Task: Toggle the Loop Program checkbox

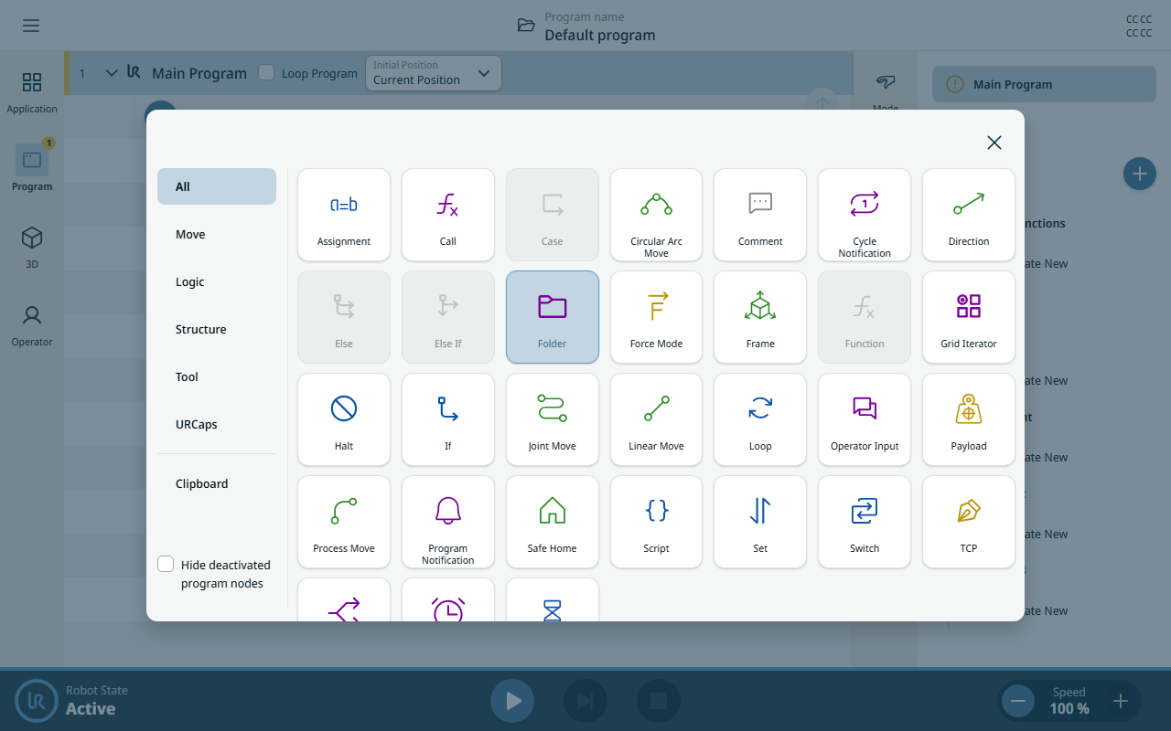Action: coord(266,72)
